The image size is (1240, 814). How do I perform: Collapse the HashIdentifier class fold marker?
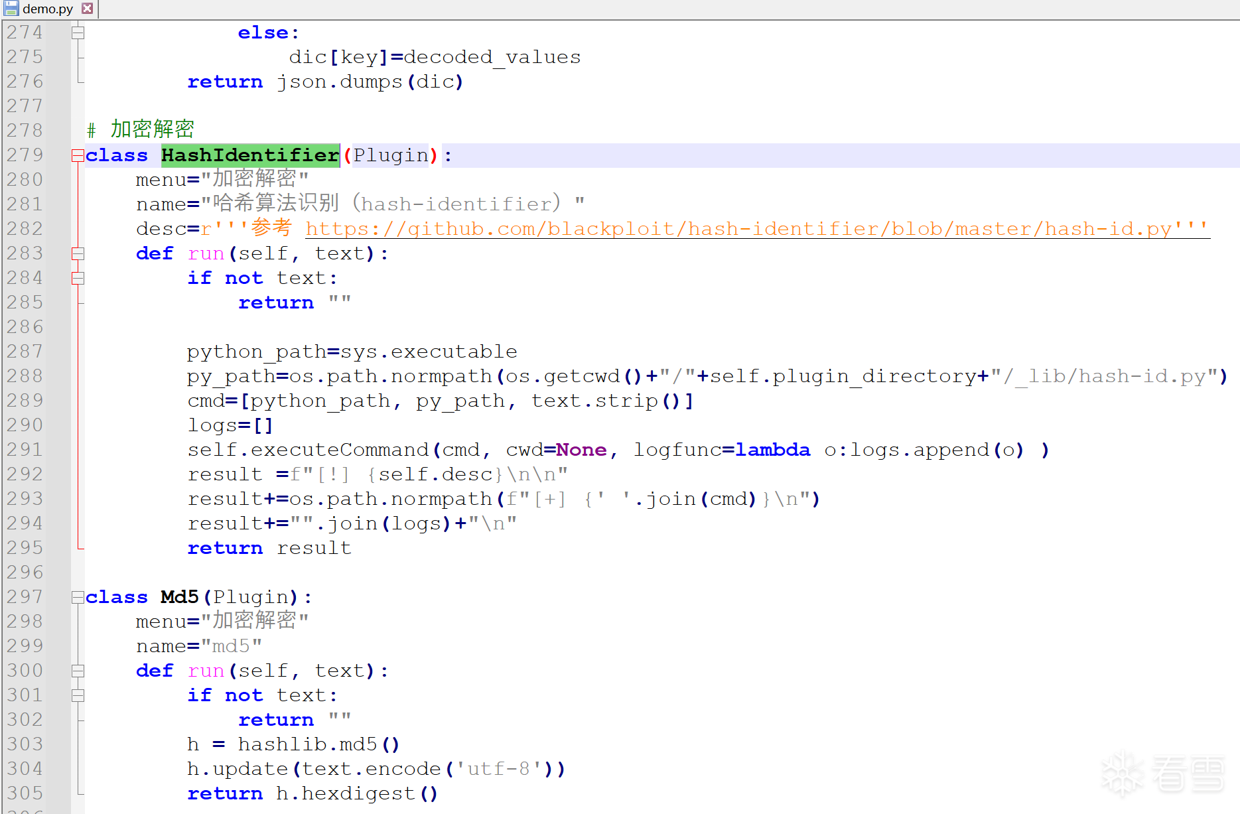(78, 155)
